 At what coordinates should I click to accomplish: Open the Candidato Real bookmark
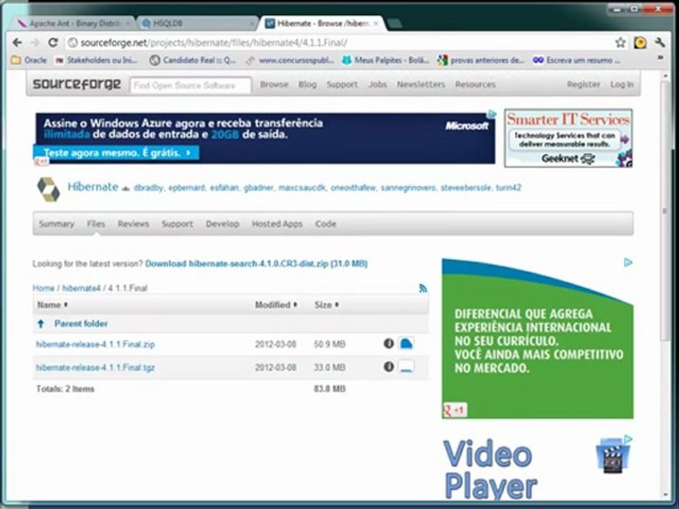[193, 60]
